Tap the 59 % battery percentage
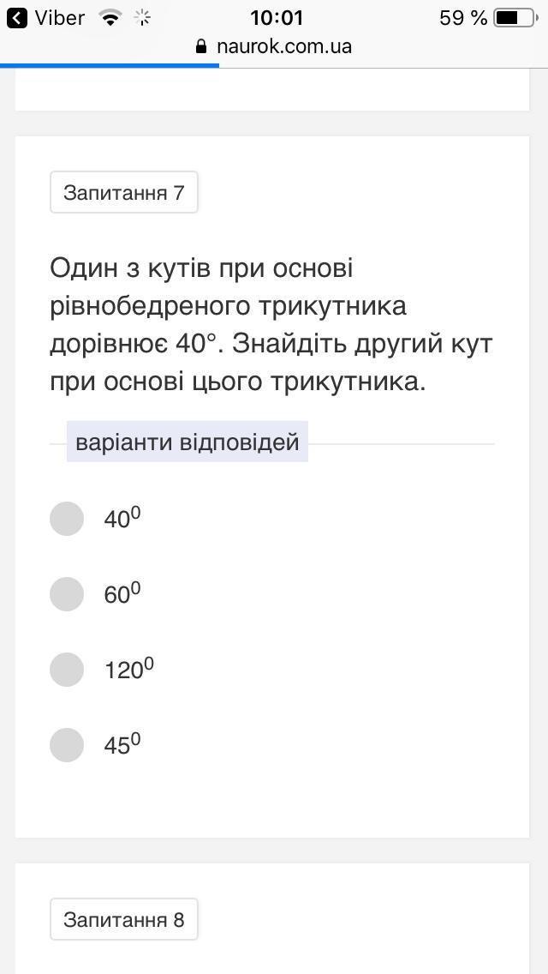Viewport: 548px width, 974px height. pyautogui.click(x=463, y=18)
